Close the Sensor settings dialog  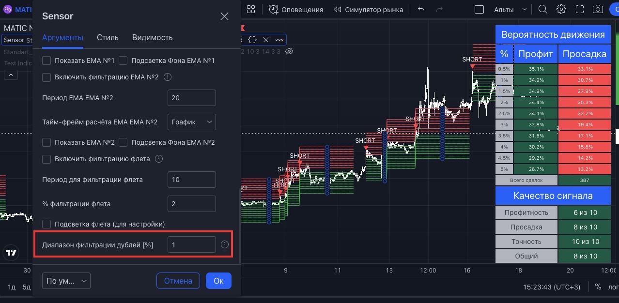coord(224,16)
